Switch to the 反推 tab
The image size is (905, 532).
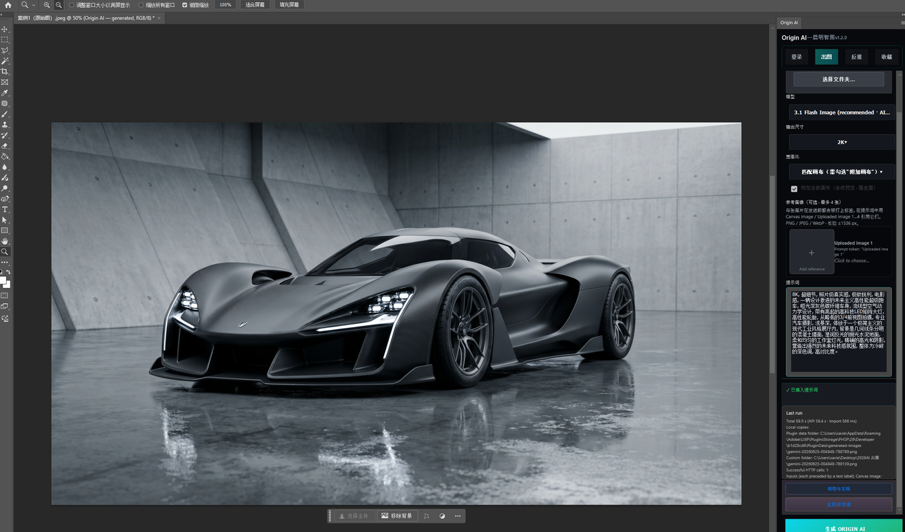click(x=856, y=57)
